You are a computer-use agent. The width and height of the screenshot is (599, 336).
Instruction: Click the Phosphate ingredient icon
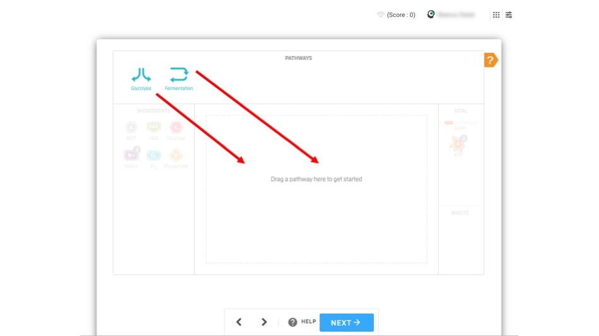176,155
